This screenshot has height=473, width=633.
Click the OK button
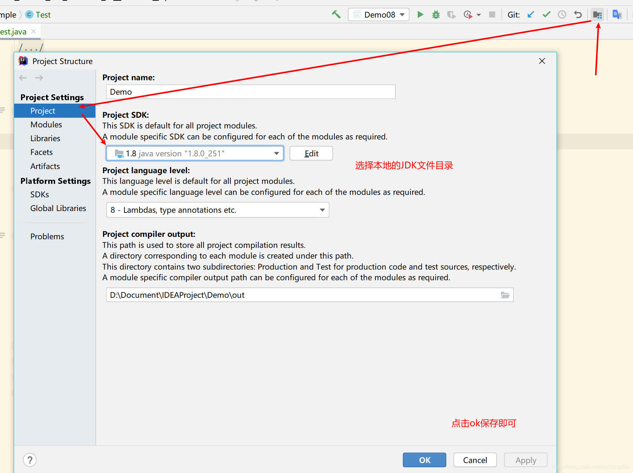tap(425, 460)
